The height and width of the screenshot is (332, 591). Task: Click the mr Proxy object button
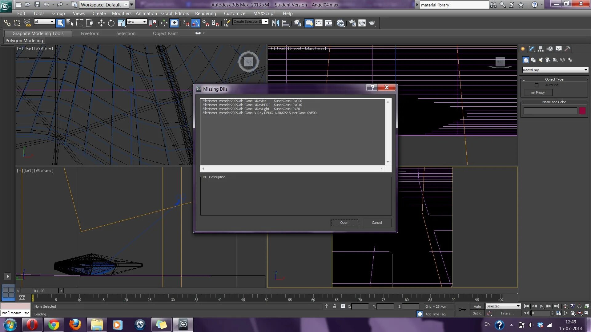pos(538,93)
